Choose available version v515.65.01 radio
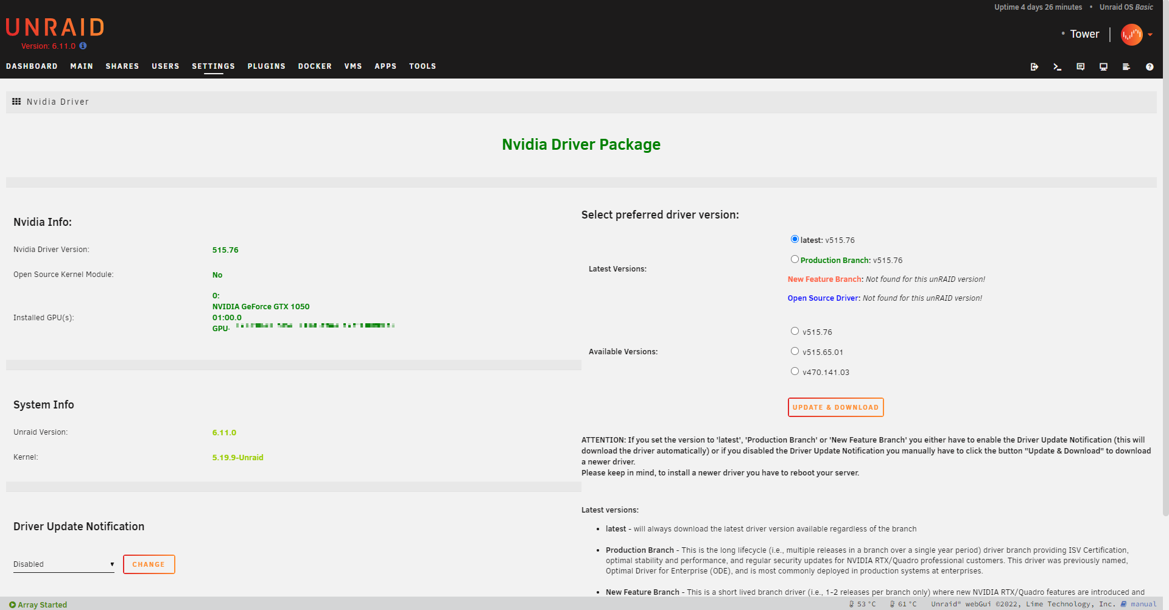Screen dimensions: 1169x610 (x=795, y=351)
